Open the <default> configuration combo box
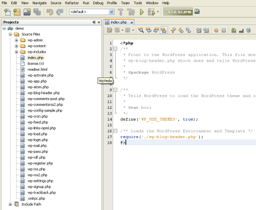256x210 pixels. [x=92, y=12]
